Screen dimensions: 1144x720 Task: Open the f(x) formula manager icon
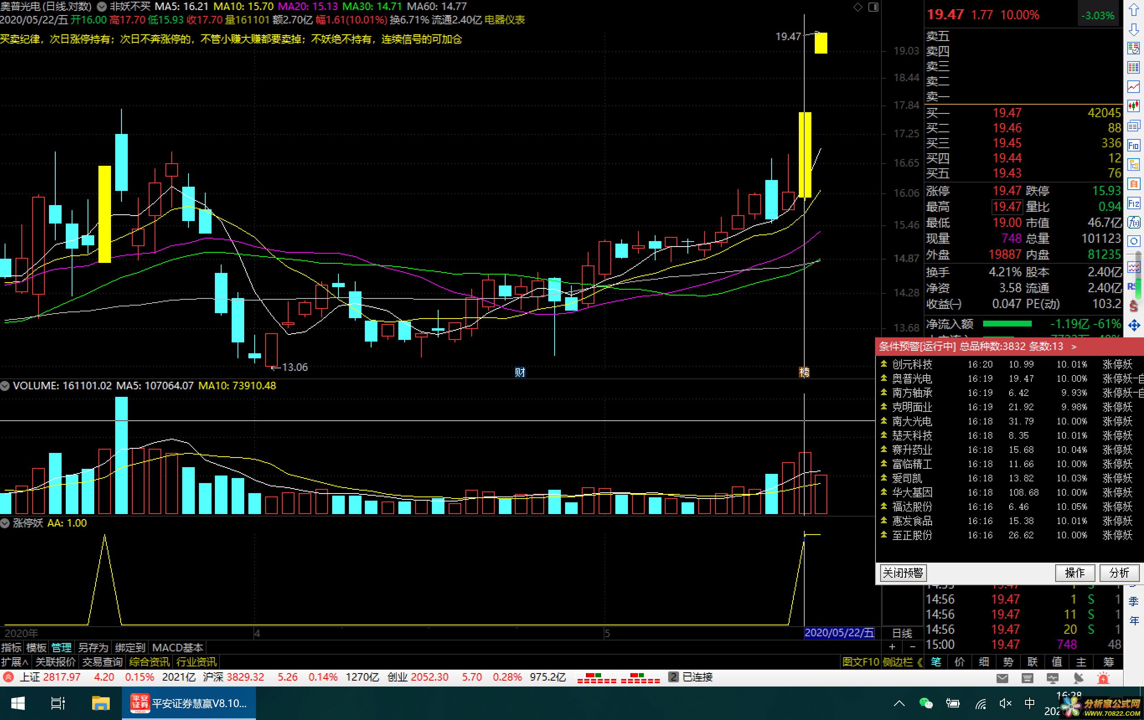(x=1134, y=222)
